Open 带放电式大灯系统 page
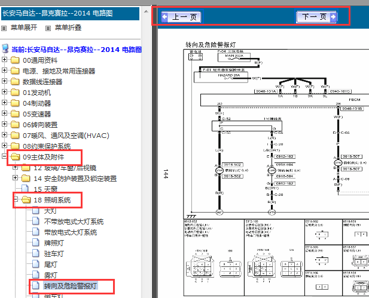The height and width of the screenshot is (298, 369). (x=71, y=232)
